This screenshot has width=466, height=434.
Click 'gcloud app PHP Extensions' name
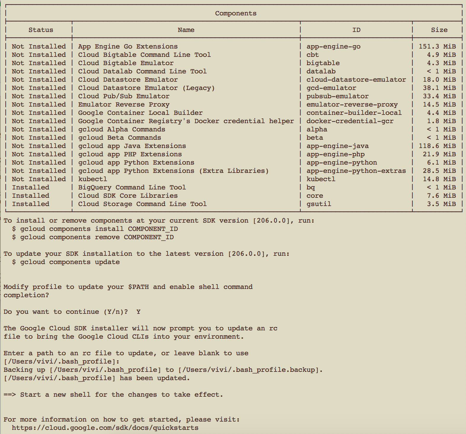(130, 154)
